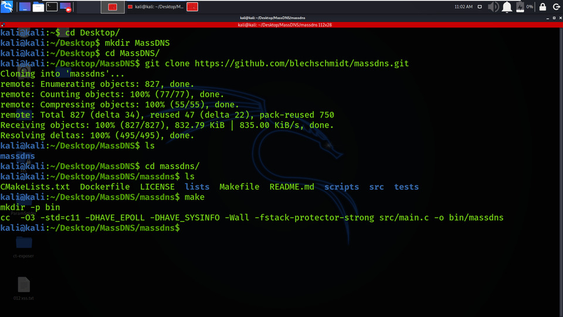Click the display tray icon beside clock
The image size is (563, 317).
coord(480,7)
